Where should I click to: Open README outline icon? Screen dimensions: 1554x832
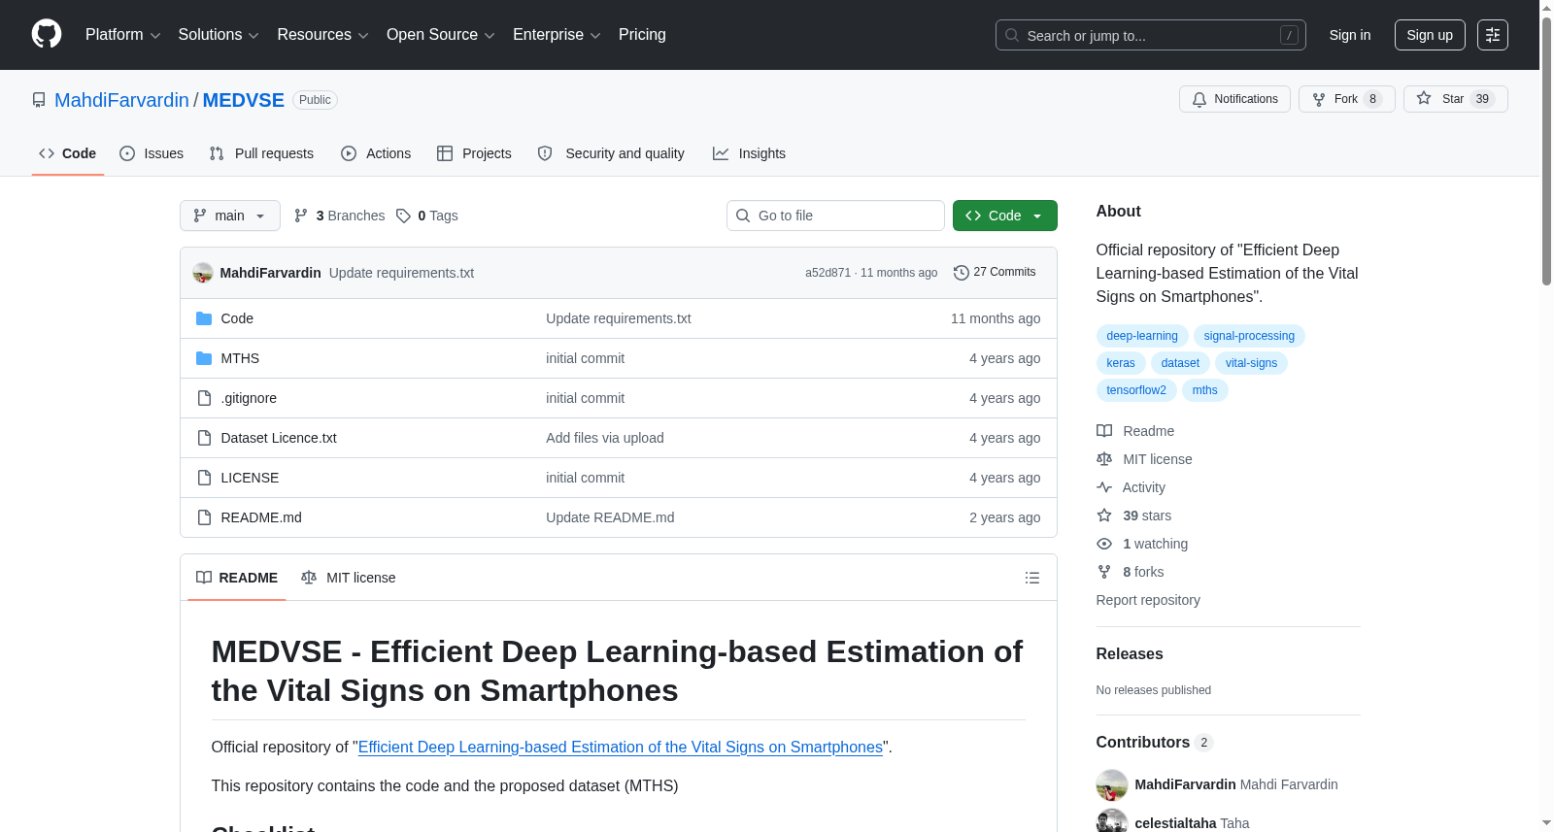pos(1032,578)
